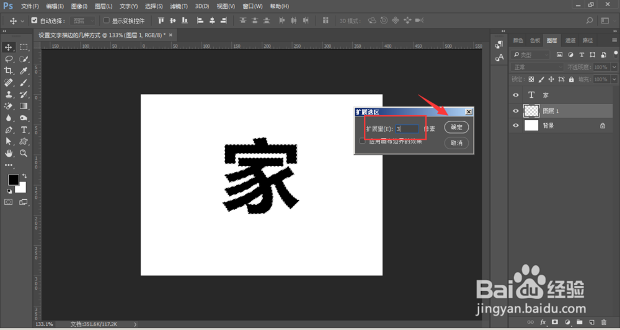Create a new layer icon
Screen dimensions: 620x330
pos(591,322)
